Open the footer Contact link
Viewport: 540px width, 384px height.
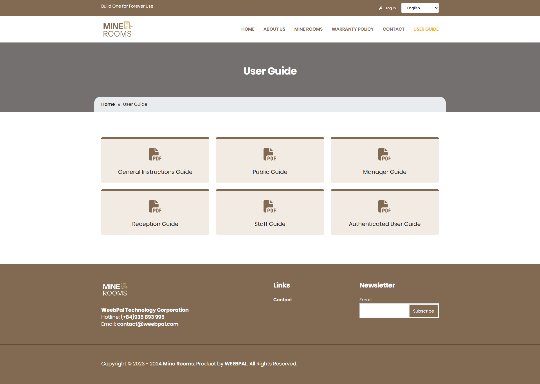click(282, 300)
